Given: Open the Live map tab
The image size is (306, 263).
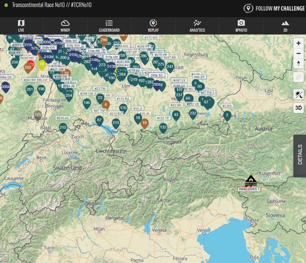Looking at the screenshot, I should point(21,26).
